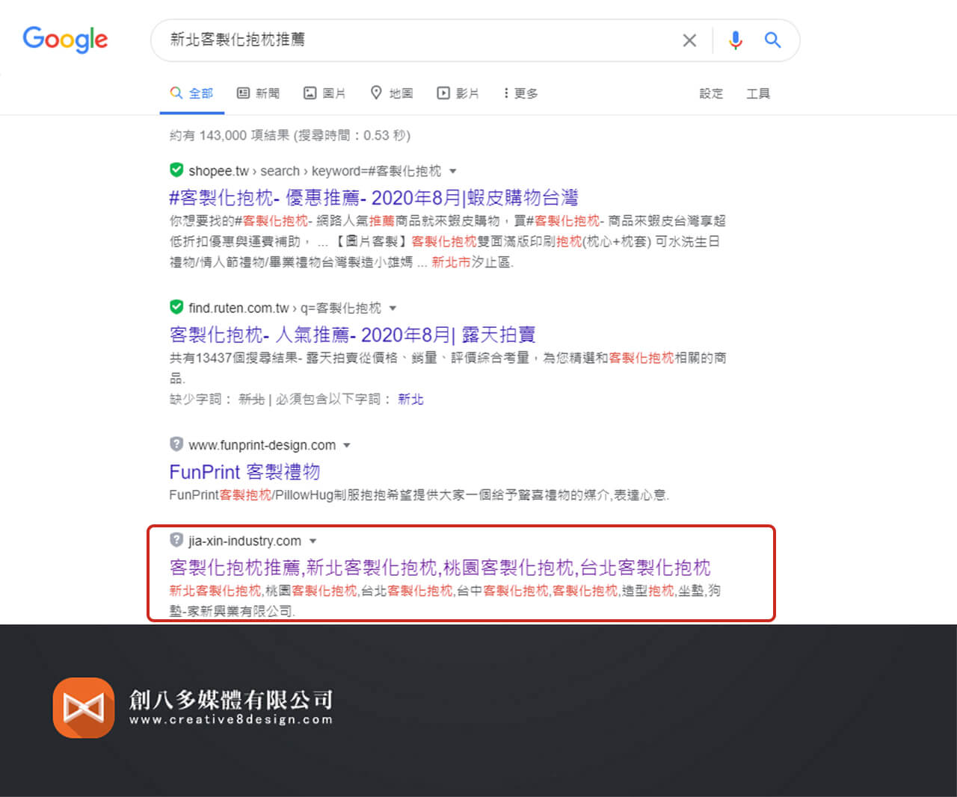Click the shopee.tw breadcrumb URL text
This screenshot has width=957, height=797.
pyautogui.click(x=315, y=171)
